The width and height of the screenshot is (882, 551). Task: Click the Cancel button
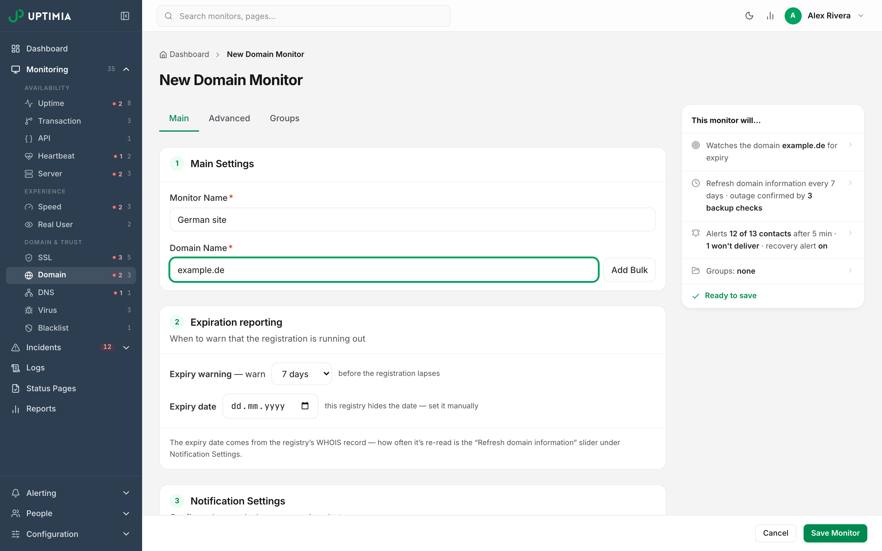(775, 533)
